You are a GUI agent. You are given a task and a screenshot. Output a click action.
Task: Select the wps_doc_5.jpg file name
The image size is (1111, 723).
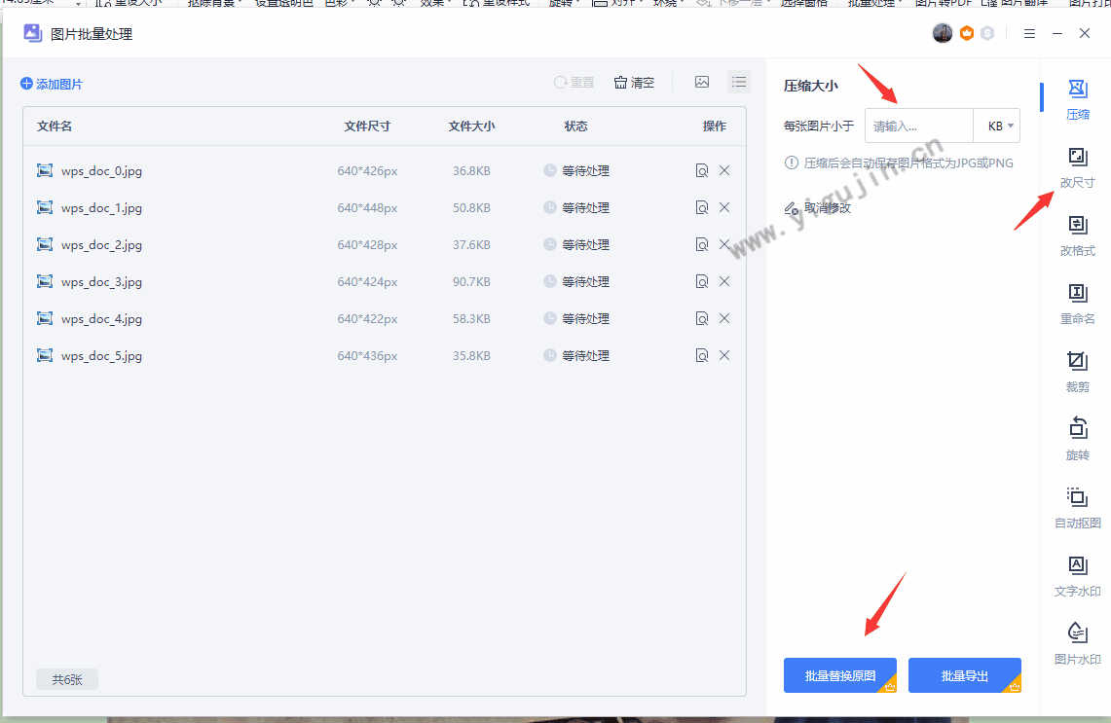point(101,355)
